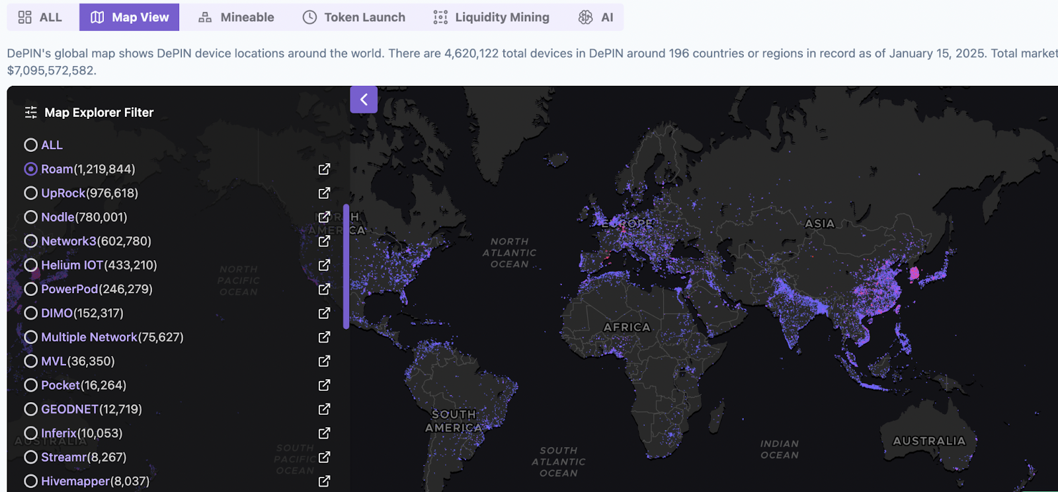Select the ALL radio button in filter
Screen dimensions: 1058x492
click(30, 145)
